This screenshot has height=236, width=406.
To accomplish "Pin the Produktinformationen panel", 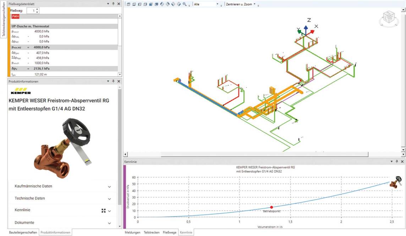I will pos(113,81).
